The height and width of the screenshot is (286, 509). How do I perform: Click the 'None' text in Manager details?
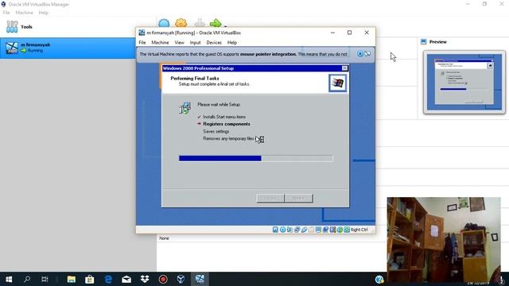(164, 238)
